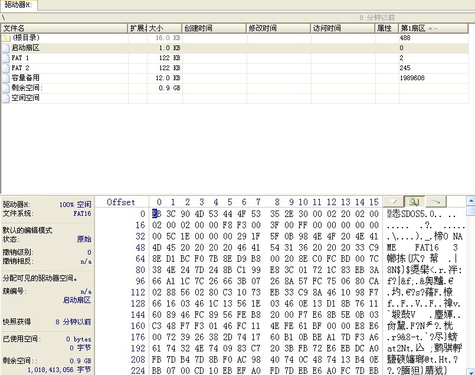
Task: Click the folder-magnifier browse icon above the hex view
Action: [x=414, y=202]
